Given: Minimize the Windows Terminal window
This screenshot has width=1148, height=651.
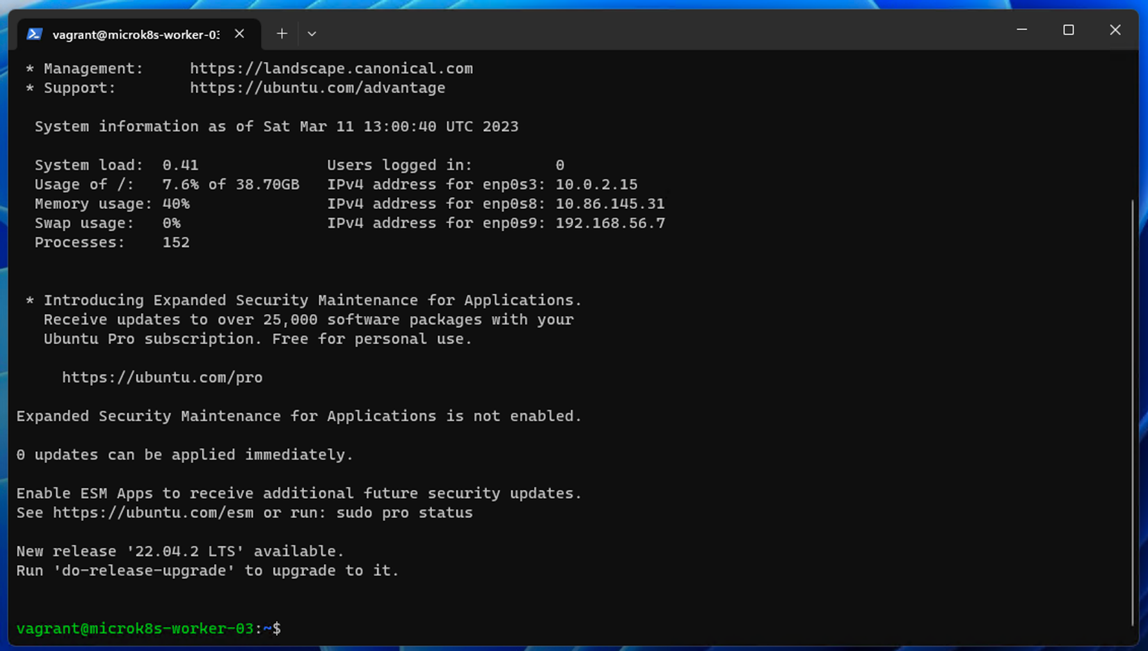Looking at the screenshot, I should click(1021, 29).
